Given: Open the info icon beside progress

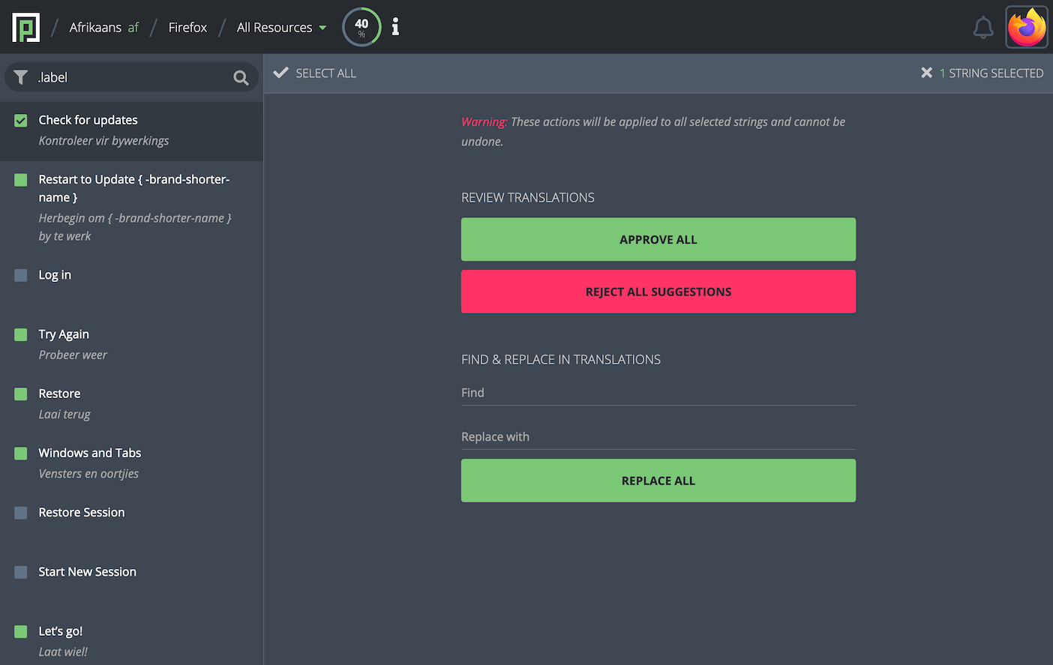Looking at the screenshot, I should [x=395, y=27].
